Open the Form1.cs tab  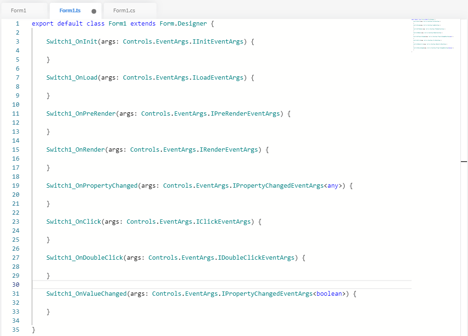124,10
